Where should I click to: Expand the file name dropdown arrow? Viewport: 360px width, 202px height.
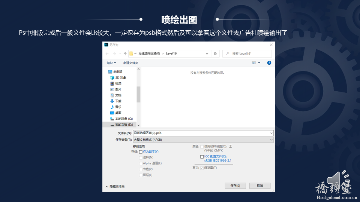271,133
